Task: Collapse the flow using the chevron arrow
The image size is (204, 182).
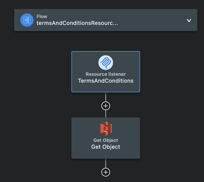Action: point(189,21)
